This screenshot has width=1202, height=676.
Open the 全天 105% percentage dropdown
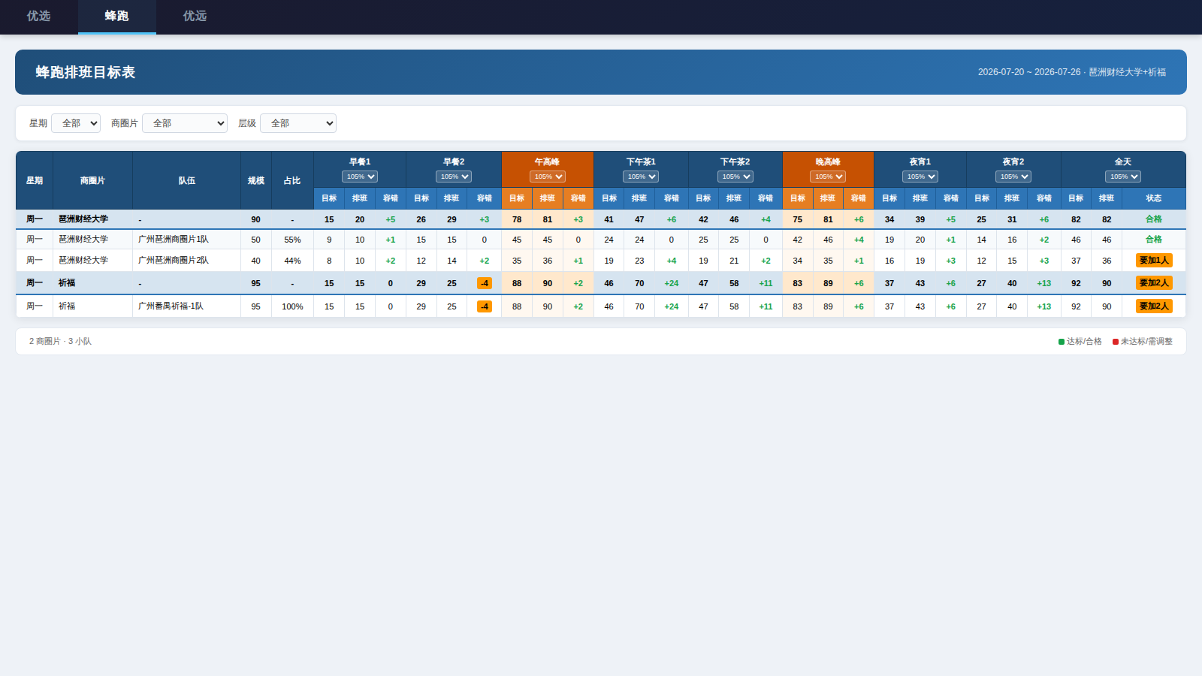(1123, 177)
